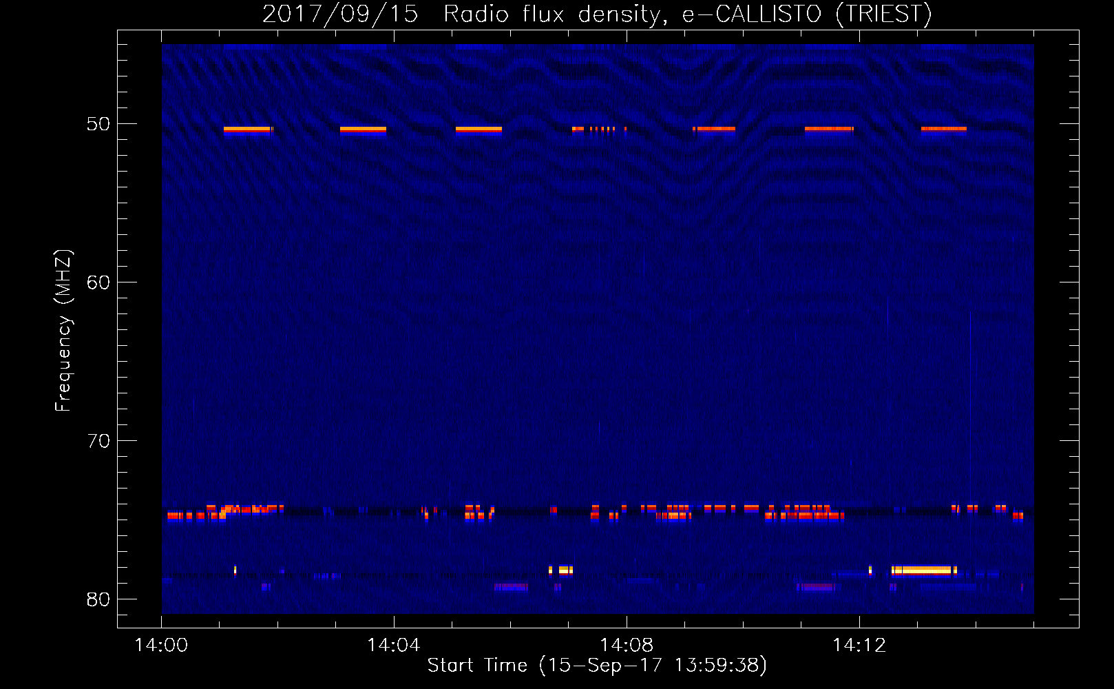Click the dotted 50 MHz burst before 14:08
The image size is (1114, 689).
(x=599, y=129)
